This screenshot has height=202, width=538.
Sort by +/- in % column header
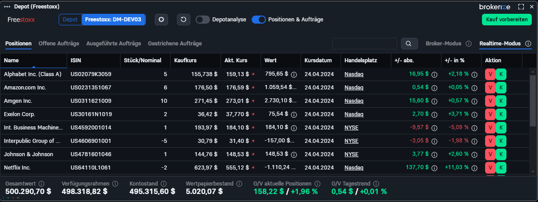[461, 61]
